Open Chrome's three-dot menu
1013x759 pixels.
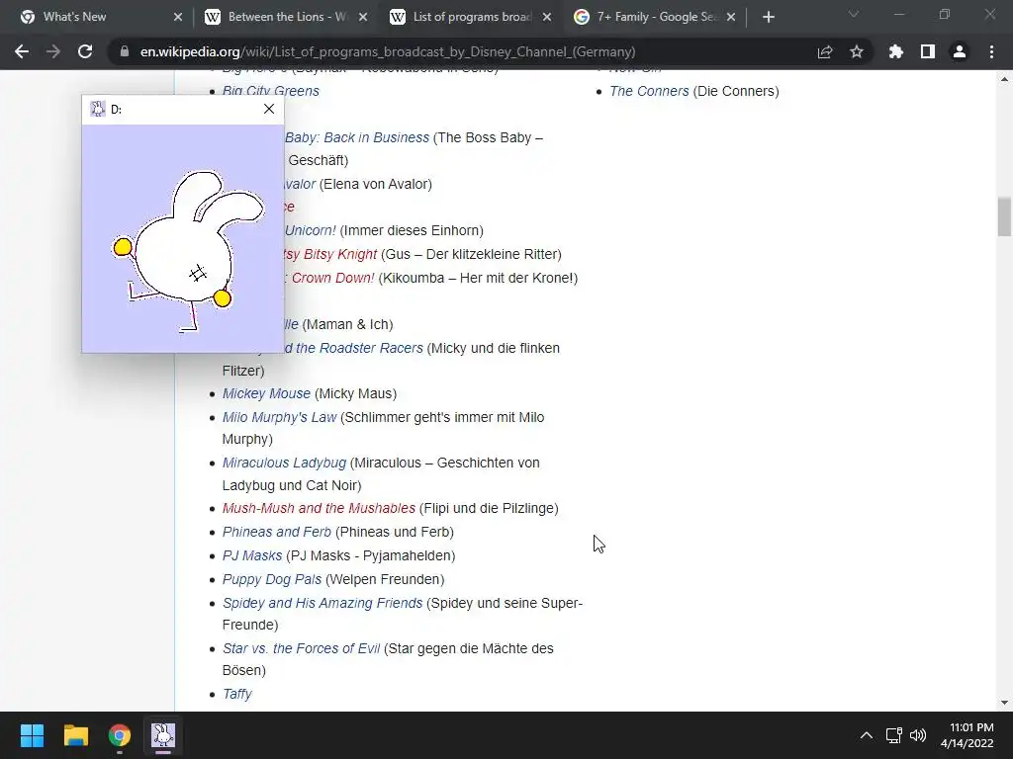[991, 51]
